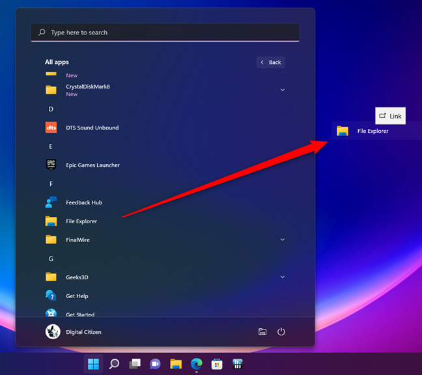Click the New tag under CrystalDiskMark8
422x375 pixels.
72,94
